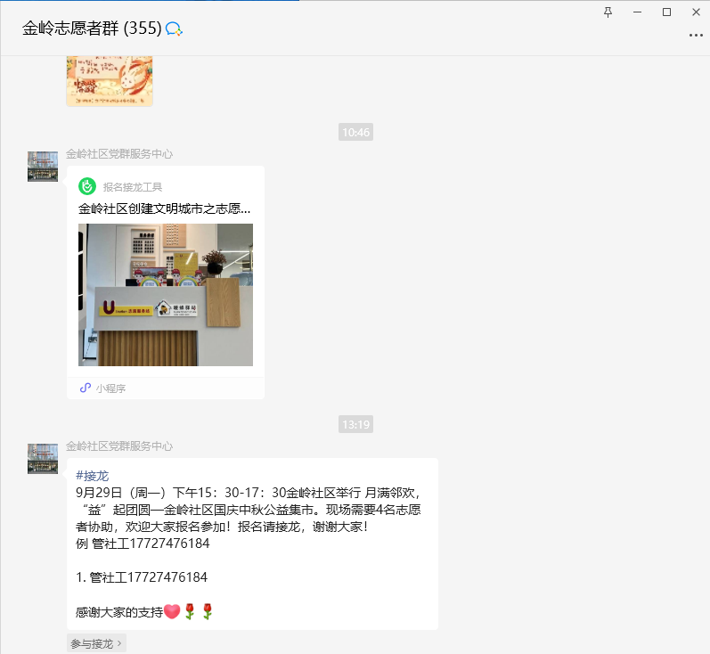This screenshot has height=654, width=710.
Task: Open sender avatar on 13:19 message
Action: pos(43,458)
